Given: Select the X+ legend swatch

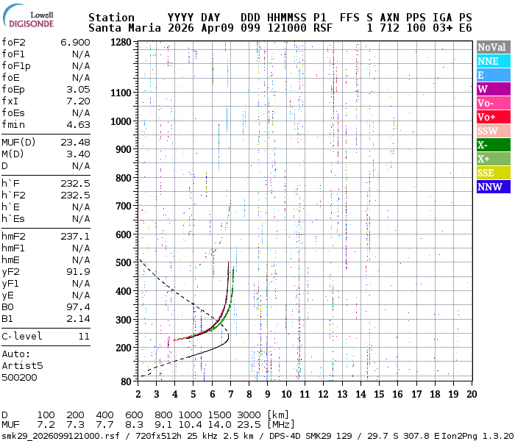Looking at the screenshot, I should coord(494,159).
